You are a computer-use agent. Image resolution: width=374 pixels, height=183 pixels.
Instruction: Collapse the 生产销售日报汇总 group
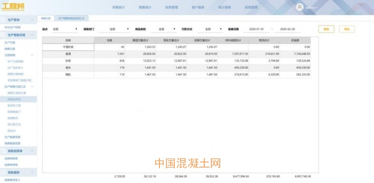point(32,86)
